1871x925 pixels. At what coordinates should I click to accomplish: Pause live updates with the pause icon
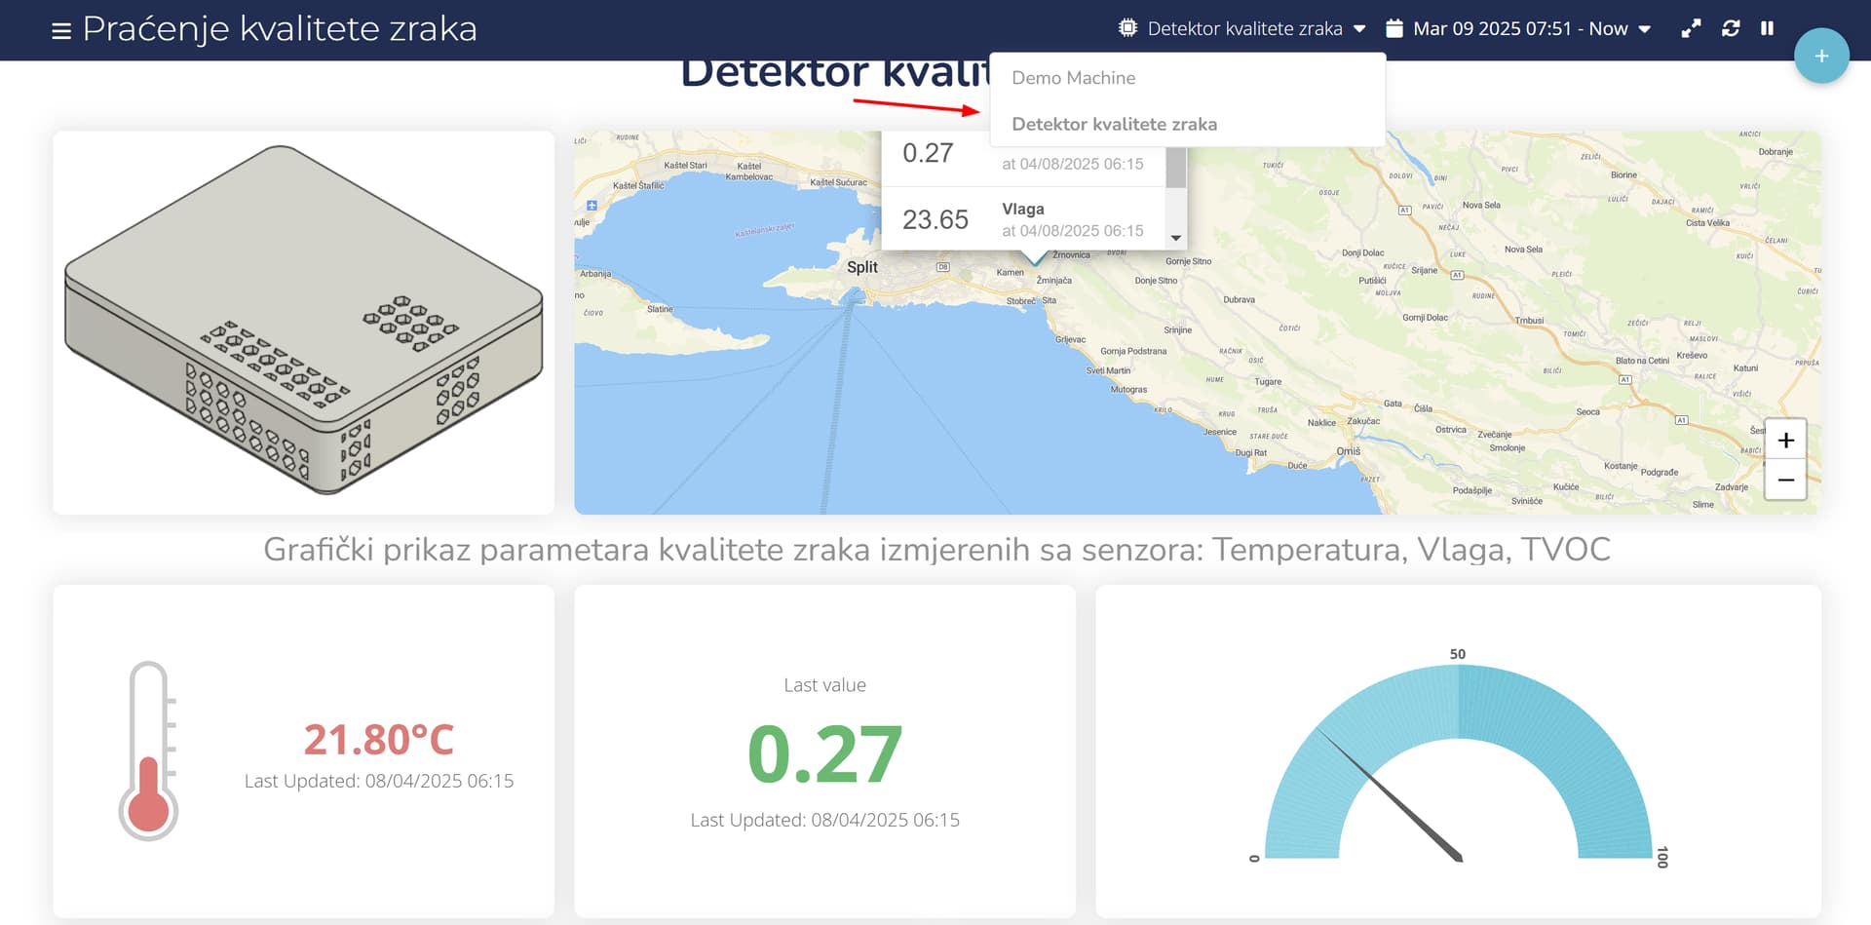click(1767, 28)
